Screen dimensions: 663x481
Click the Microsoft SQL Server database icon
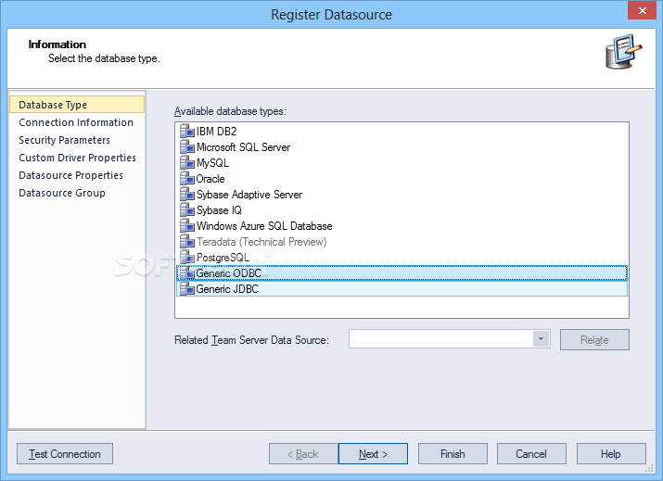tap(187, 146)
